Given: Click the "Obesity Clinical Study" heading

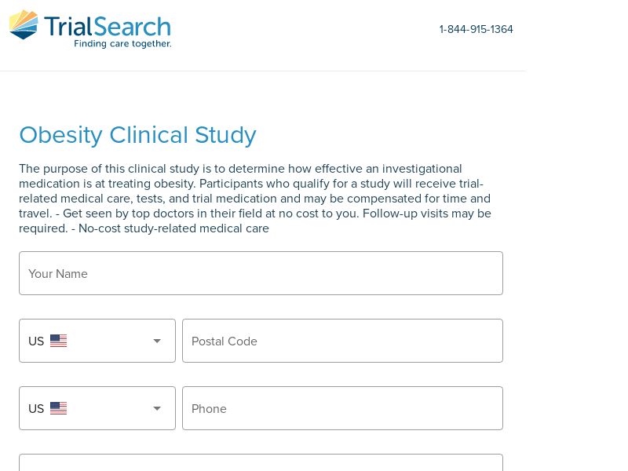Looking at the screenshot, I should pyautogui.click(x=138, y=135).
